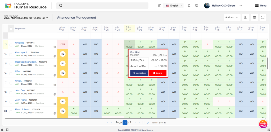Screen dimensions: 271x132
Task: Open the chat support bubble
Action: click(x=263, y=124)
